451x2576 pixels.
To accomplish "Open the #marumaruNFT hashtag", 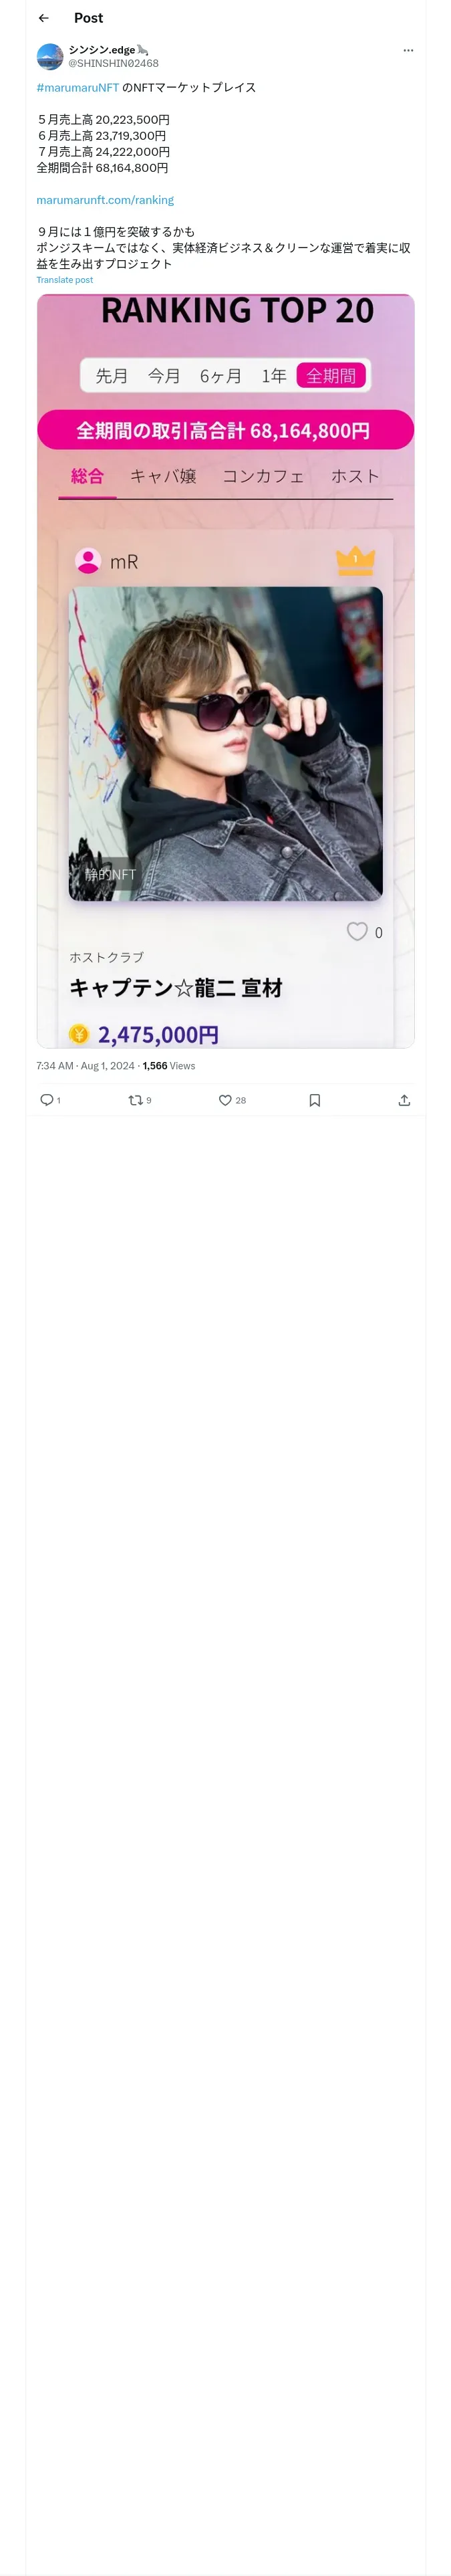I will pos(78,88).
